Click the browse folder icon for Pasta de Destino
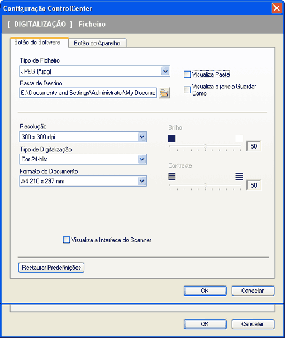The image size is (285, 338). click(164, 93)
